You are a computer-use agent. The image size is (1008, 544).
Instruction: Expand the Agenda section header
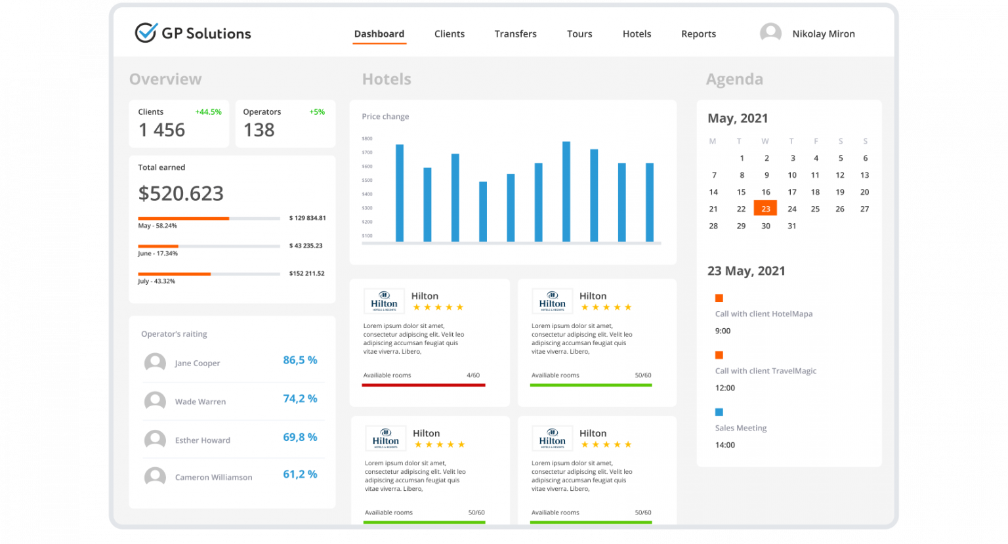tap(735, 79)
